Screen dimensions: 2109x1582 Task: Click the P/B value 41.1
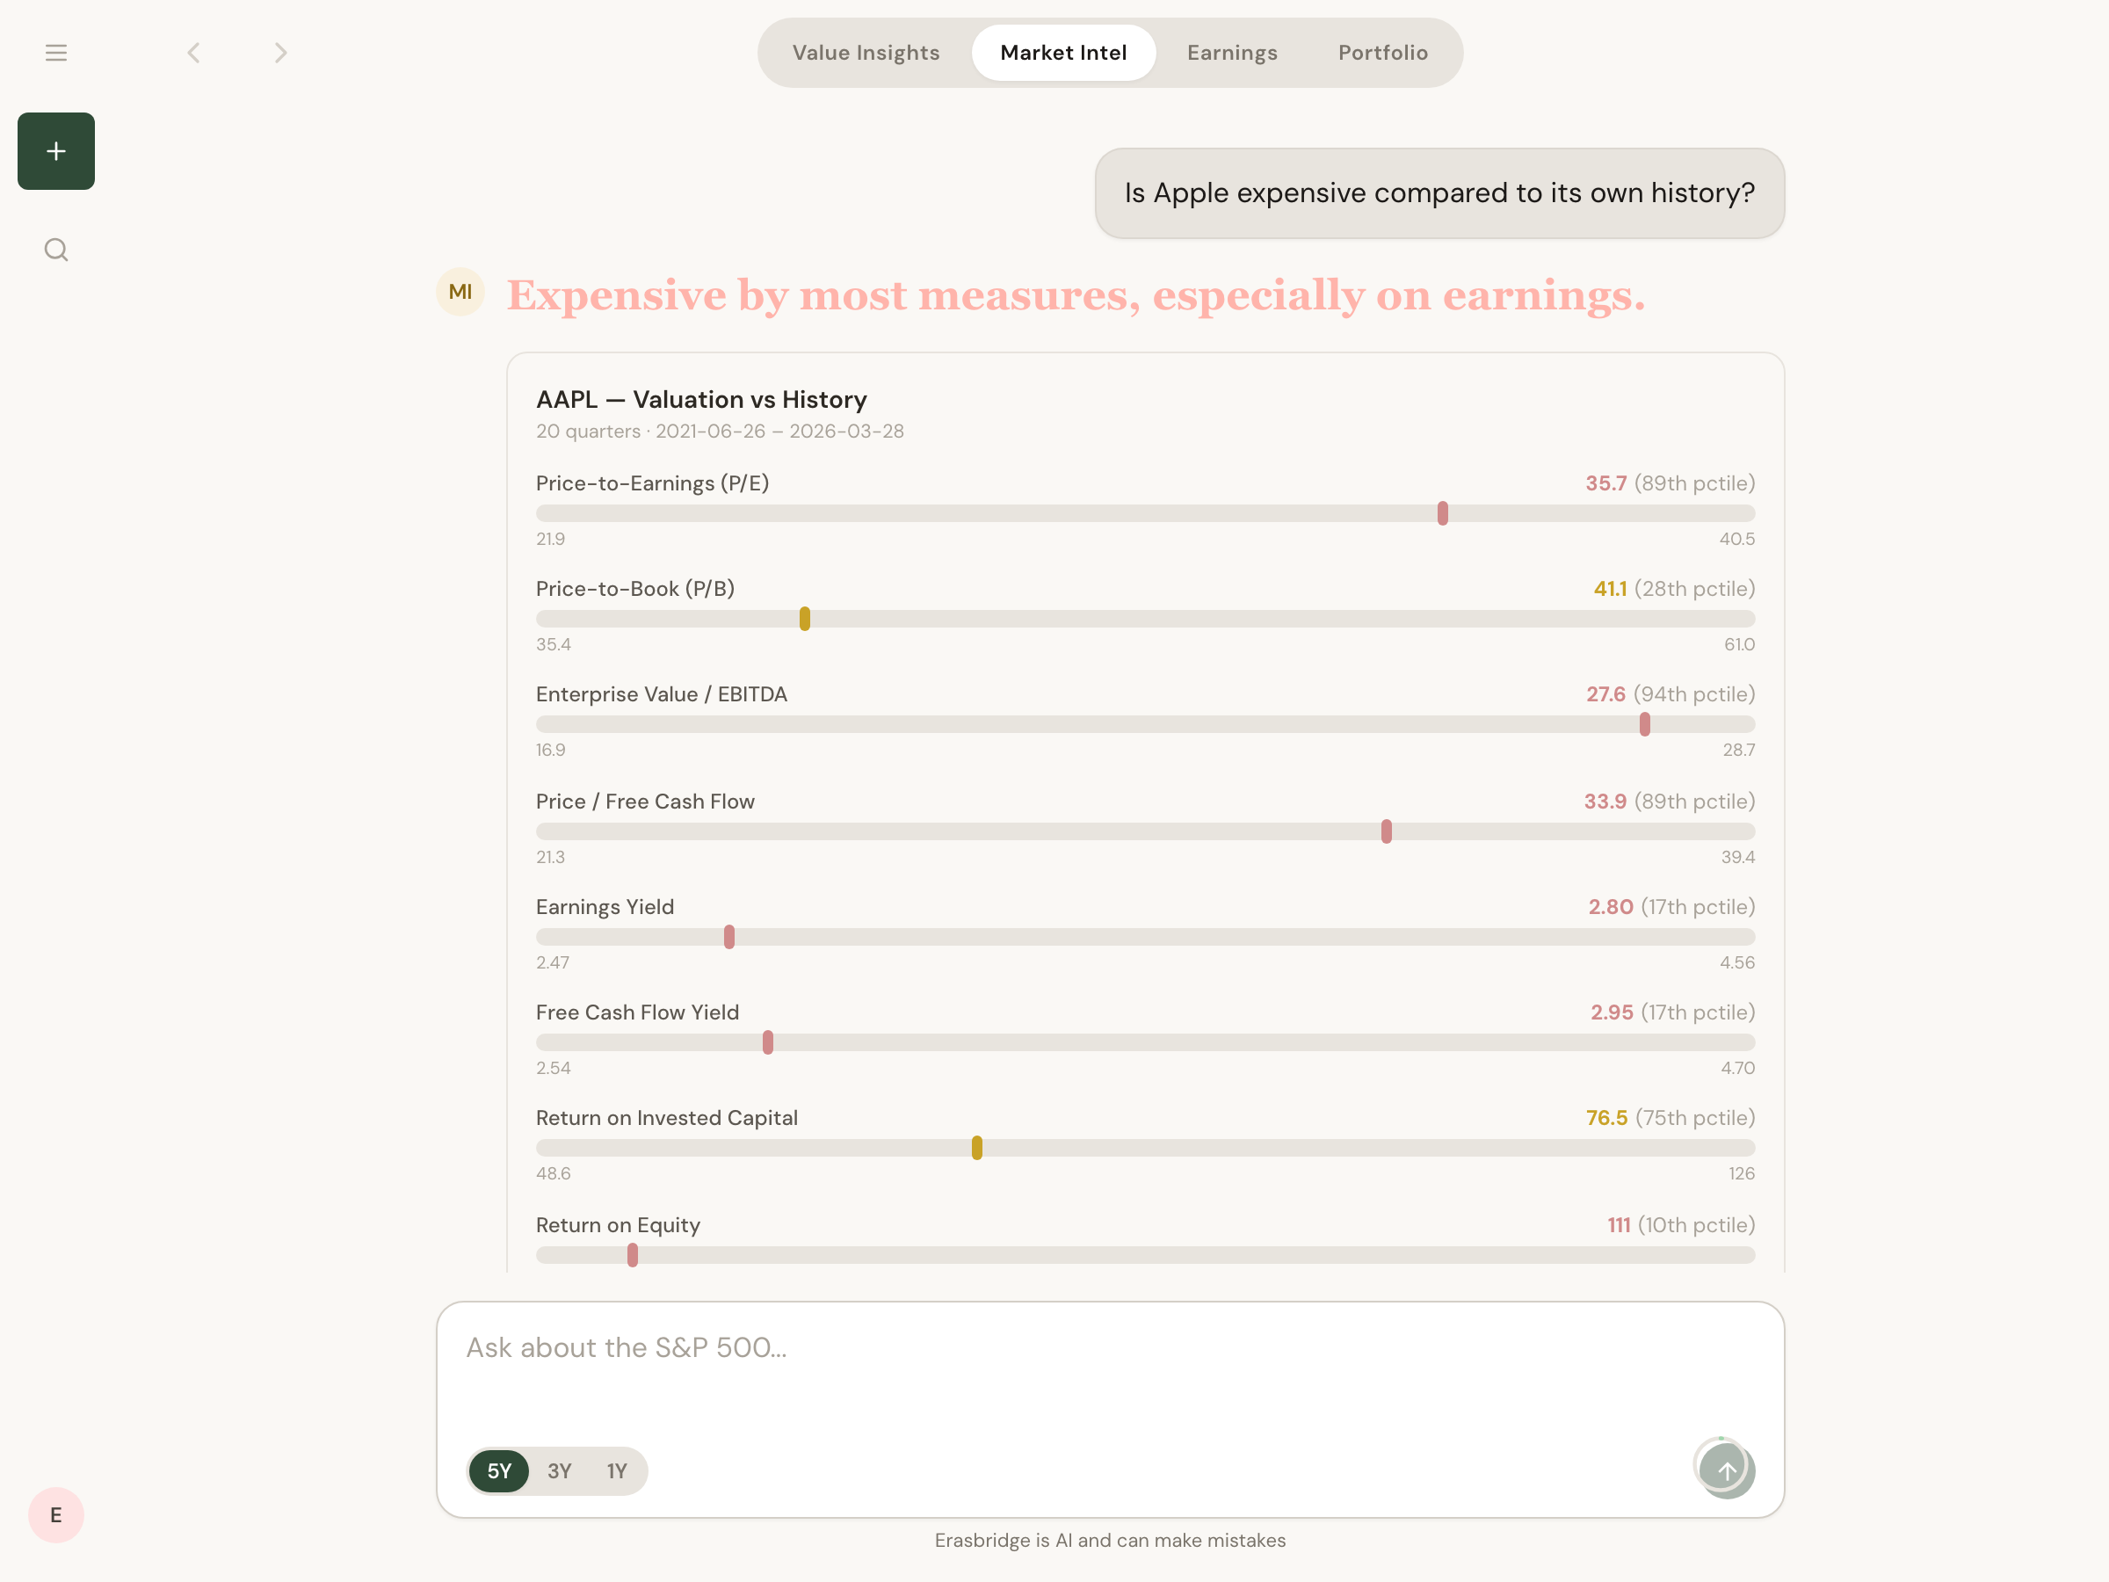[1609, 588]
